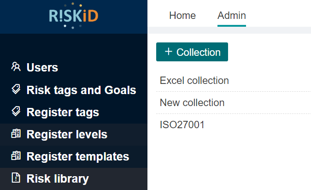
Task: Open the Home tab
Action: point(182,16)
